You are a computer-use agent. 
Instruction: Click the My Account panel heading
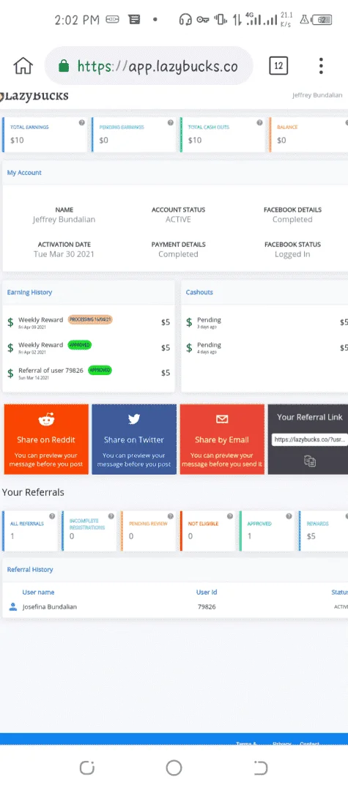click(x=24, y=173)
